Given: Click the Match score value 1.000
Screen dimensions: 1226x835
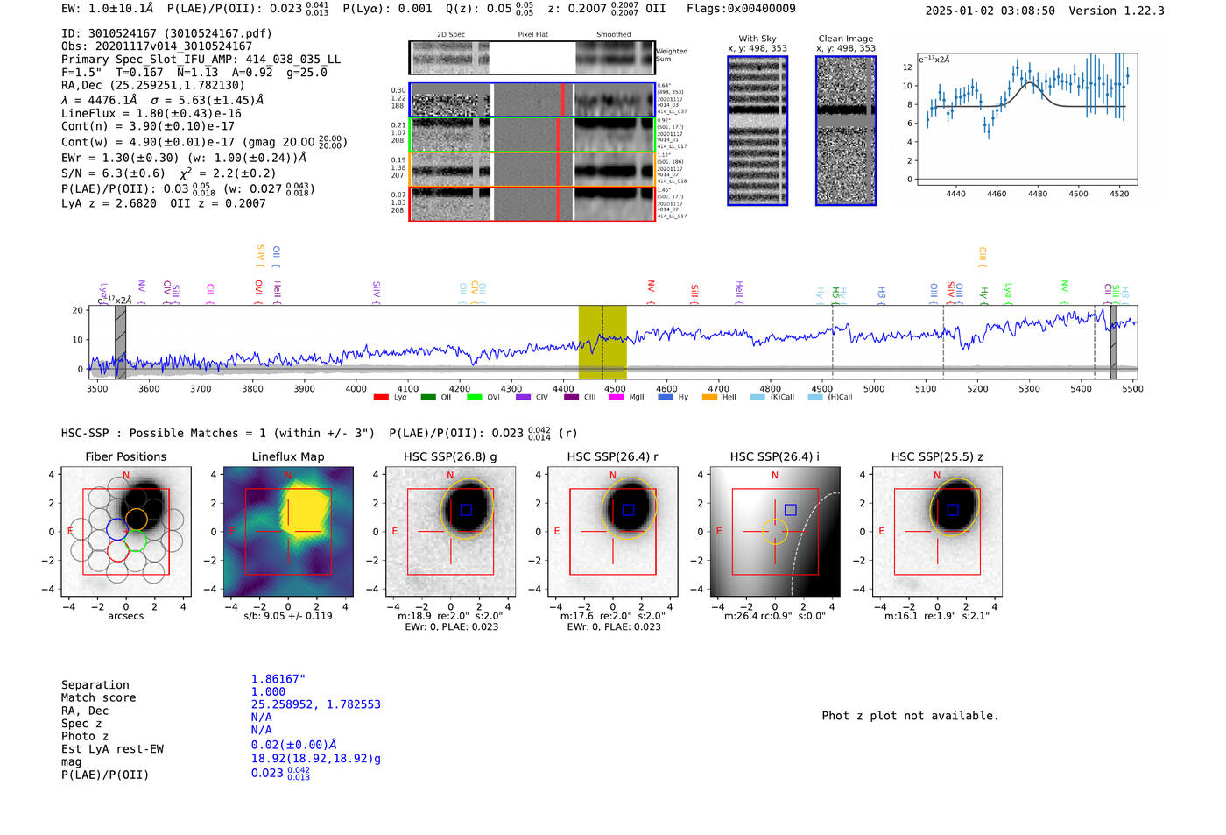Looking at the screenshot, I should click(x=269, y=691).
